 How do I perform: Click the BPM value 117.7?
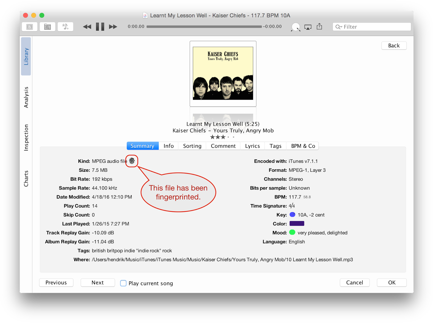click(x=295, y=197)
